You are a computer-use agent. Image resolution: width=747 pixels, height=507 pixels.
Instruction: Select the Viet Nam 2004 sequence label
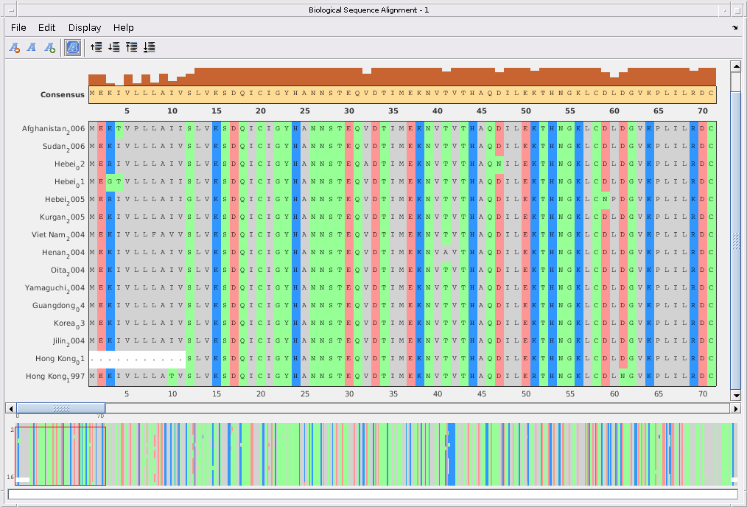click(x=58, y=234)
